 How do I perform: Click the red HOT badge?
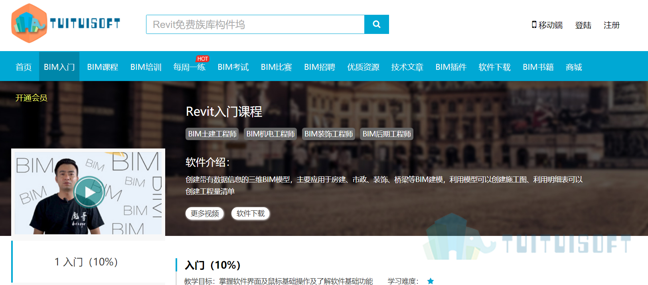pos(202,59)
